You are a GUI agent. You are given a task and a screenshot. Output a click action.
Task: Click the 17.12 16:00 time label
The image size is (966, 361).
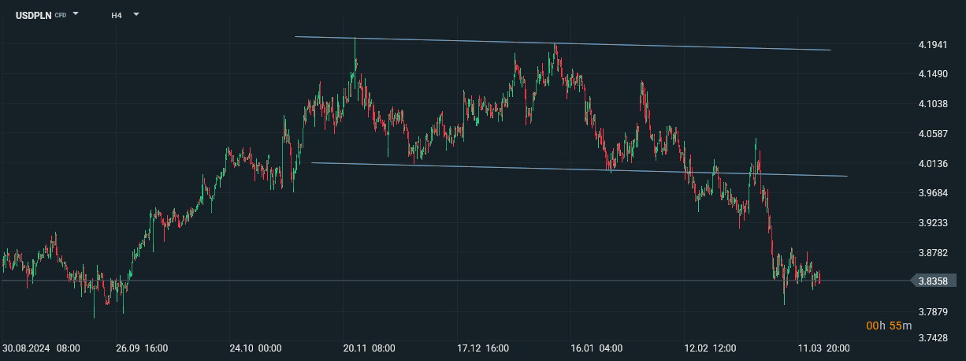click(x=482, y=348)
